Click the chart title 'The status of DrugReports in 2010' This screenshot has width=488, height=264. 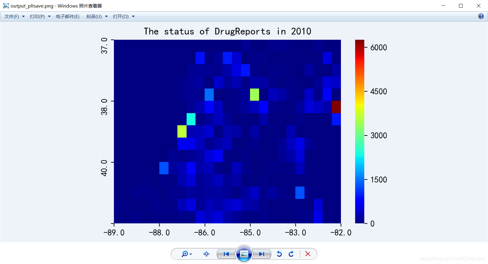(x=227, y=31)
